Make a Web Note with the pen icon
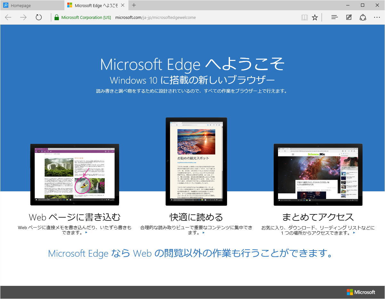The image size is (385, 299). tap(349, 17)
